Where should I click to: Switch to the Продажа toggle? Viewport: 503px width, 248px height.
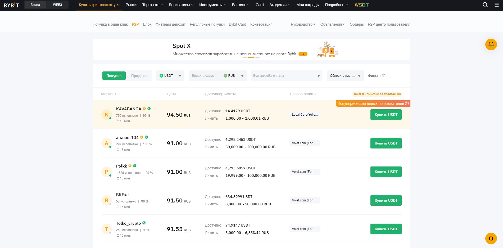coord(139,76)
